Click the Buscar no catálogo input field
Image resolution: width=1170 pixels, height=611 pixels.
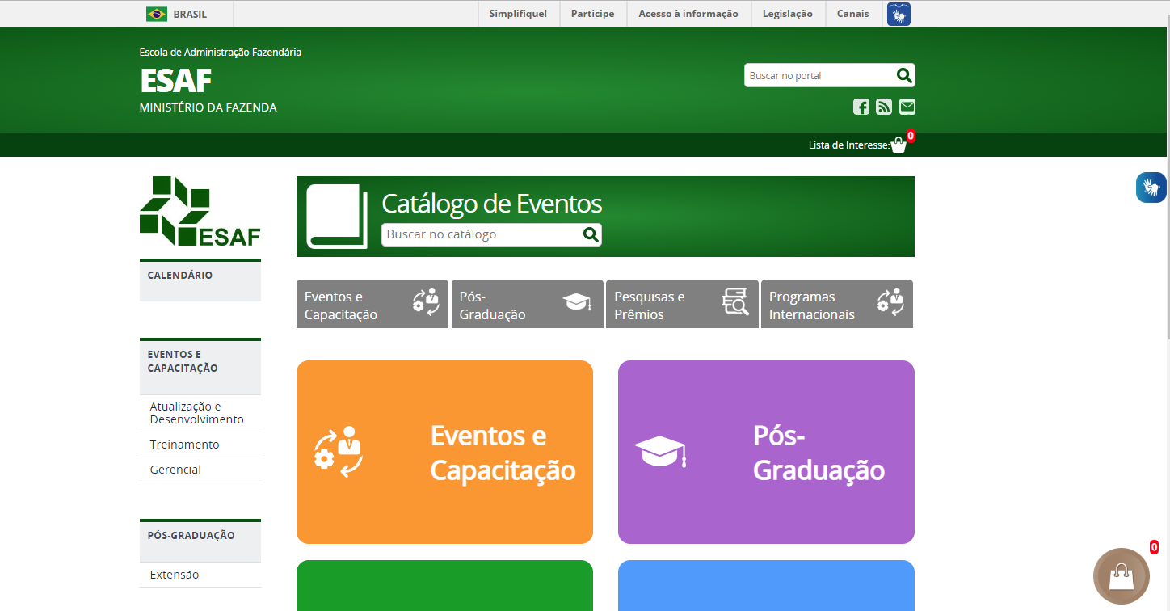pos(482,235)
